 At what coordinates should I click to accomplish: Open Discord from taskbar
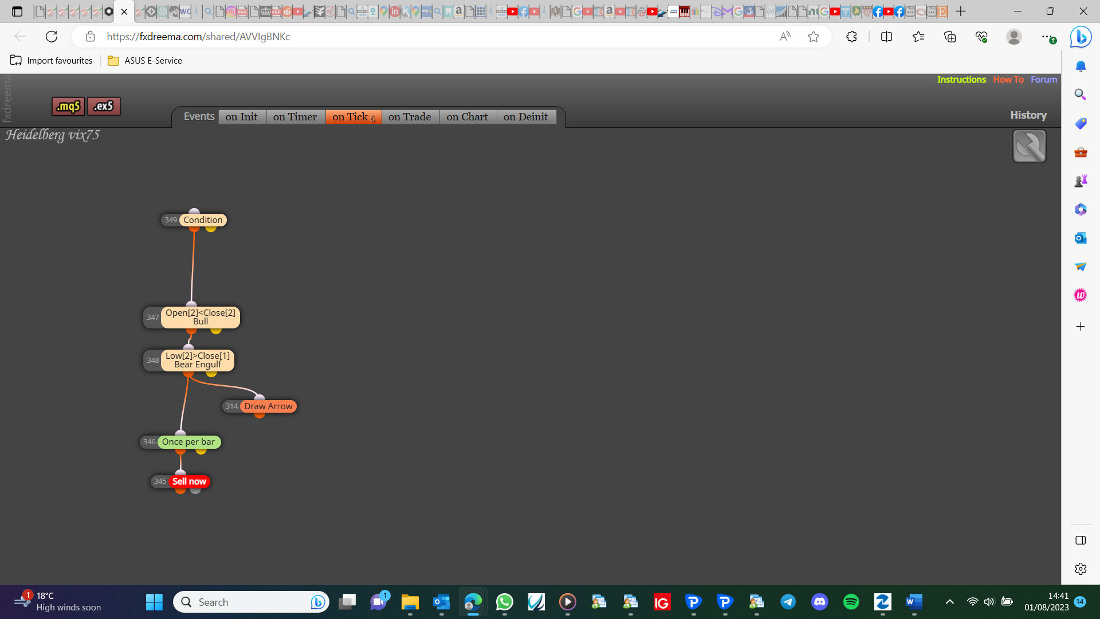tap(820, 602)
